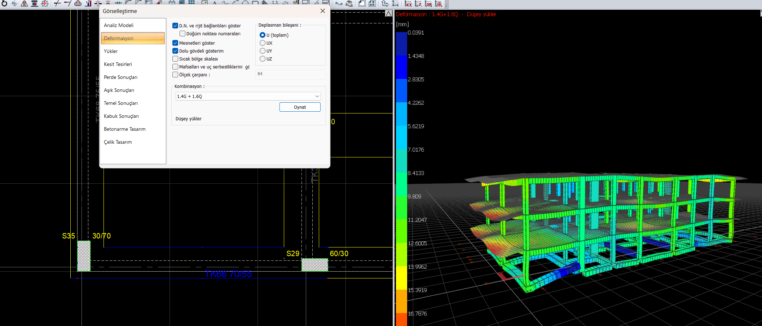Click the Z coordinate axis icon
Viewport: 762px width, 326px height.
pos(418,4)
